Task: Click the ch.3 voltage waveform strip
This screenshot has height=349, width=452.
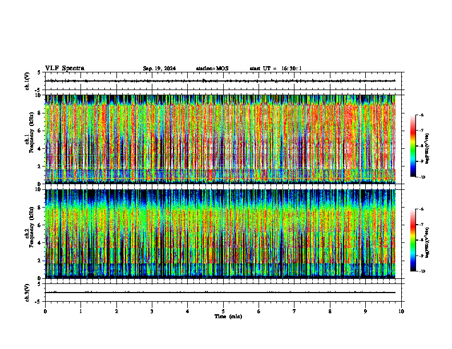Action: coord(223,293)
